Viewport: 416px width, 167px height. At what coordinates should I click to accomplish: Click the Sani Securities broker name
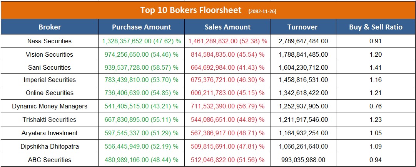coord(49,67)
